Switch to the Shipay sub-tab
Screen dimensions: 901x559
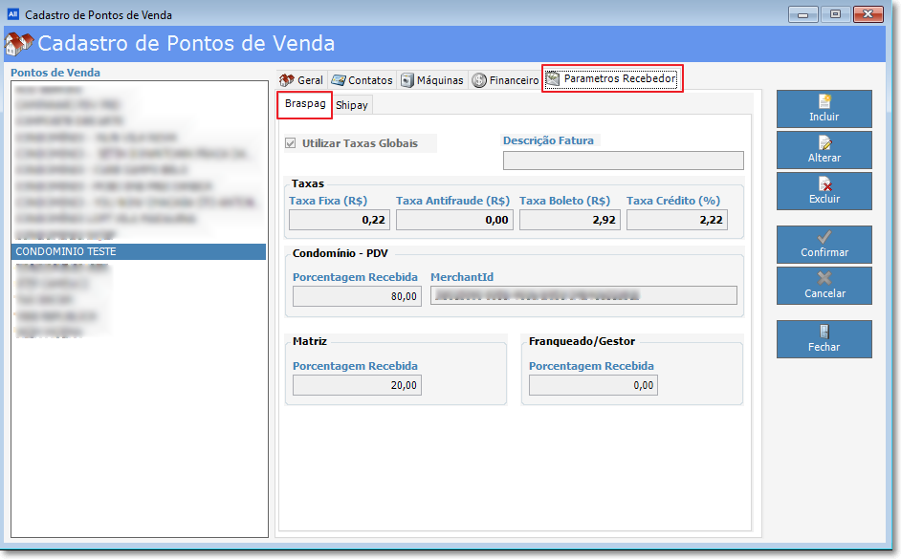click(x=351, y=105)
